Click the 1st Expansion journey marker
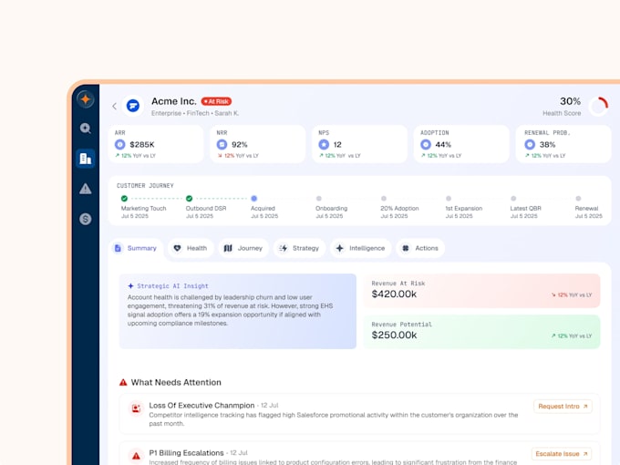The image size is (620, 465). tap(449, 199)
